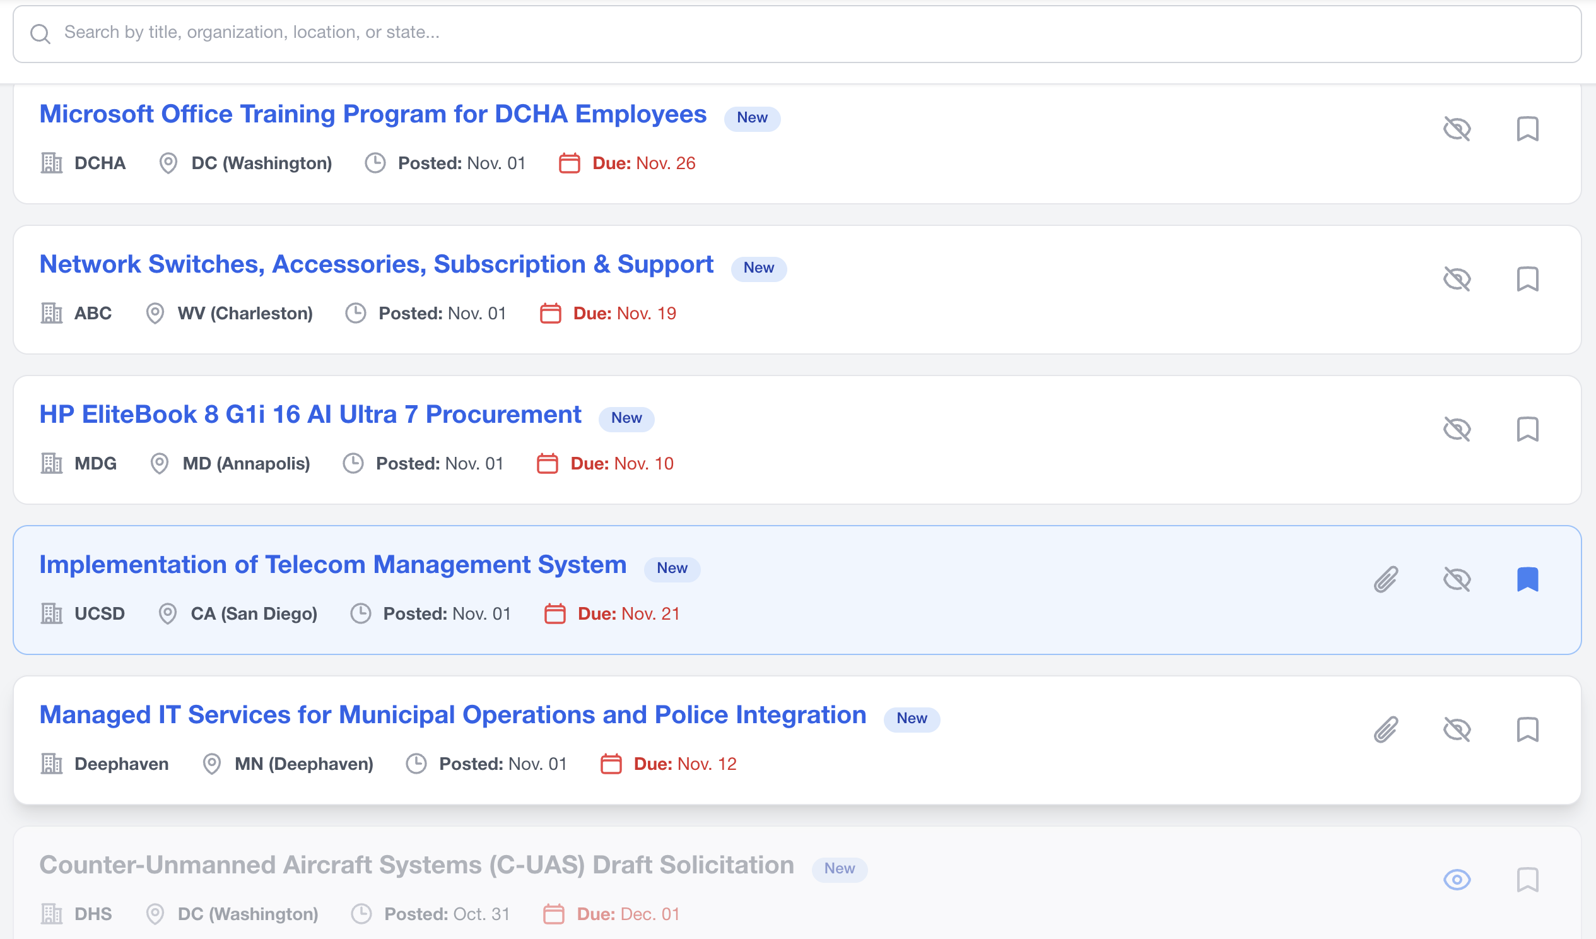Bookmark the Counter-Unmanned Aircraft Systems listing
1596x939 pixels.
coord(1529,880)
